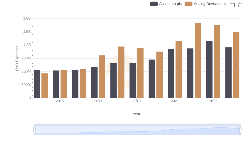Viewport: 246px width, 142px height.
Task: Click the right handle of range slider
Action: 240,130
